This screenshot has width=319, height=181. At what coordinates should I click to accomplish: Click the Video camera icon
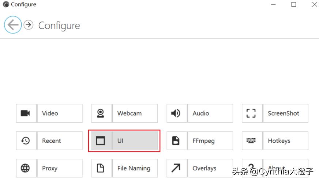coord(25,113)
